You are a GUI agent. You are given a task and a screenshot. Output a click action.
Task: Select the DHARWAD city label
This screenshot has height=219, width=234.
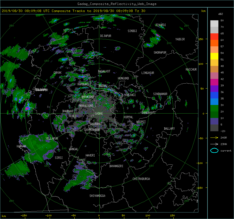(68, 111)
